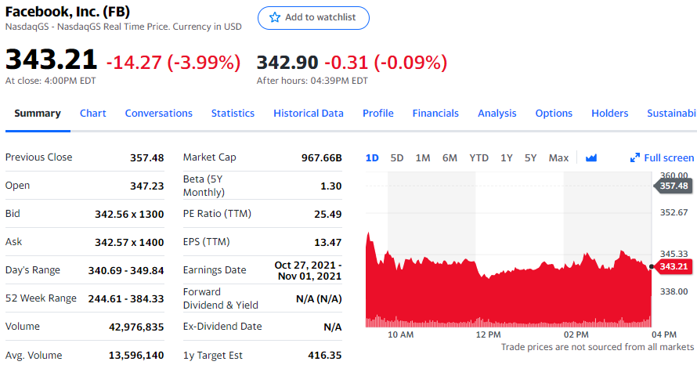
Task: Click the 1y Target Est label
Action: (213, 356)
